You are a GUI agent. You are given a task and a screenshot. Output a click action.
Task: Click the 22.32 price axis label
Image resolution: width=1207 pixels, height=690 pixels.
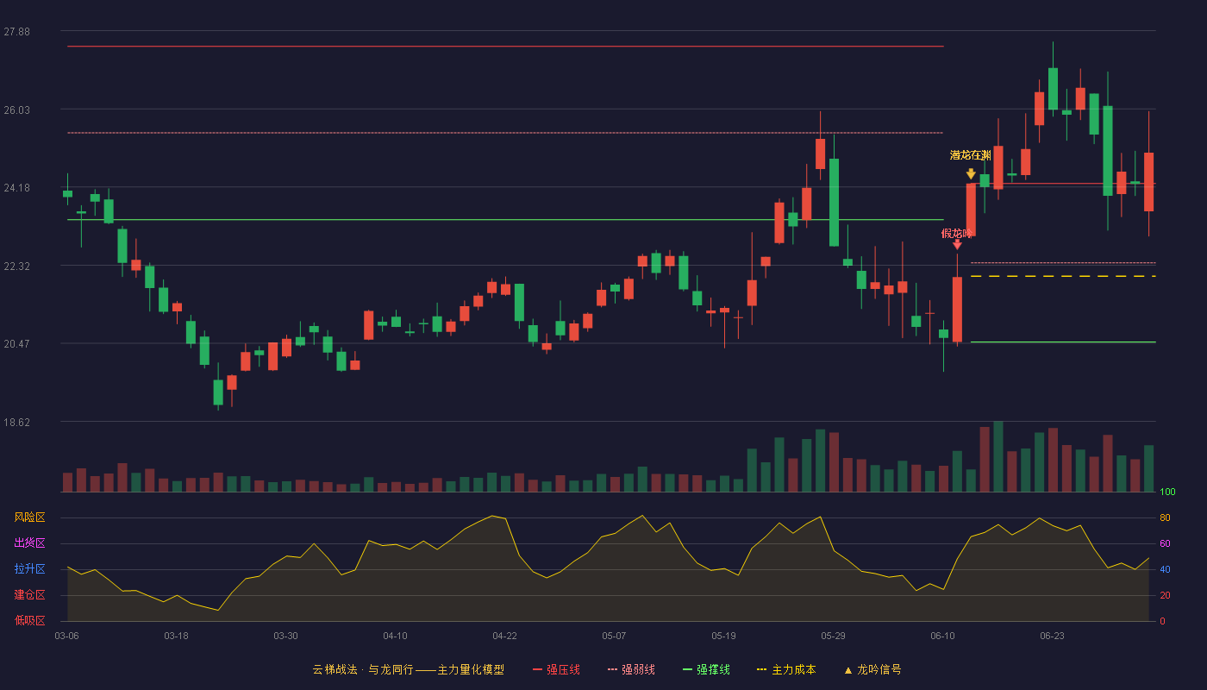(16, 267)
